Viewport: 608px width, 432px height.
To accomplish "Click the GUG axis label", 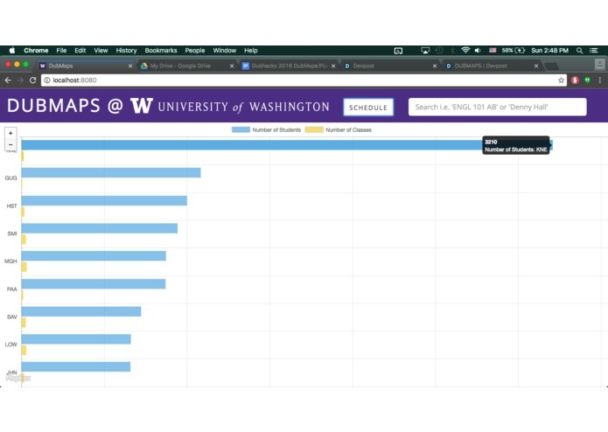I will pyautogui.click(x=10, y=178).
